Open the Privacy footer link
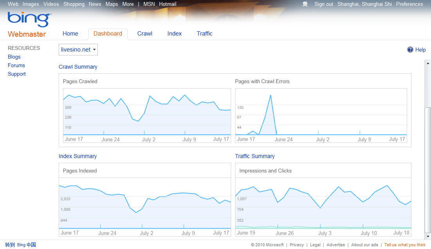The image size is (431, 249). [x=296, y=245]
